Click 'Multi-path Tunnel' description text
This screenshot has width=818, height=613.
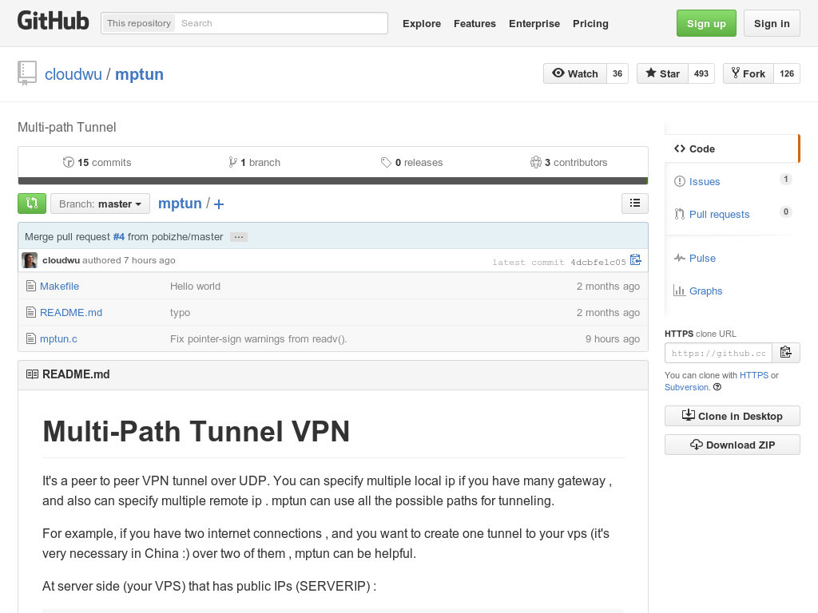tap(67, 127)
